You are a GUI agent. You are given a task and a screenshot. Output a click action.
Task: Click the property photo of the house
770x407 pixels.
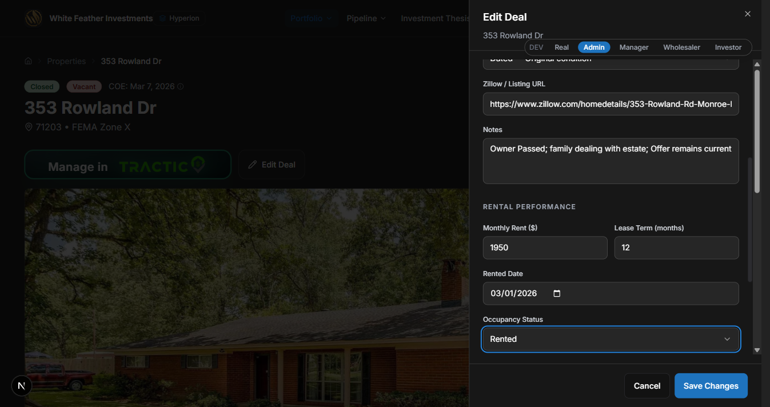point(247,297)
